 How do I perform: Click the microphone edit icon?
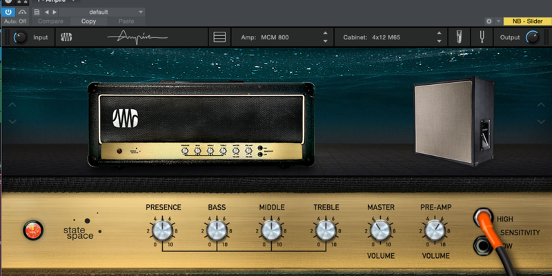[x=457, y=37]
